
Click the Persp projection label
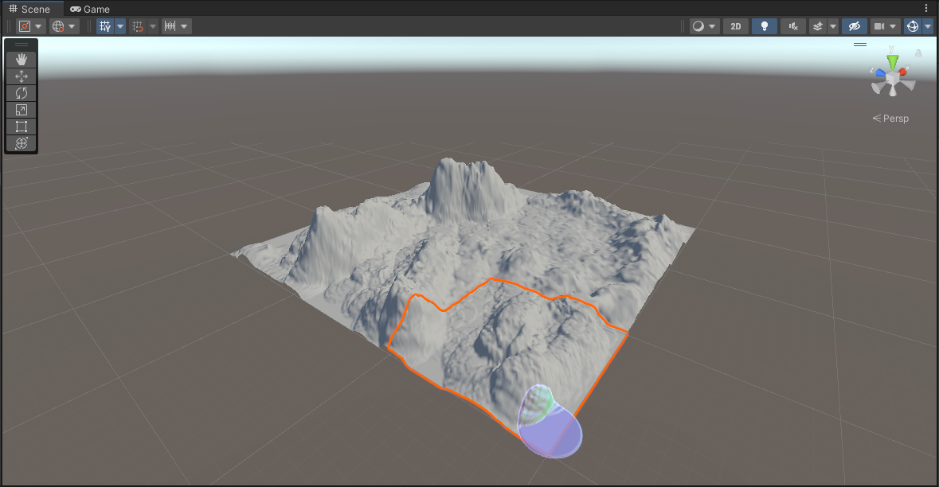[x=890, y=119]
